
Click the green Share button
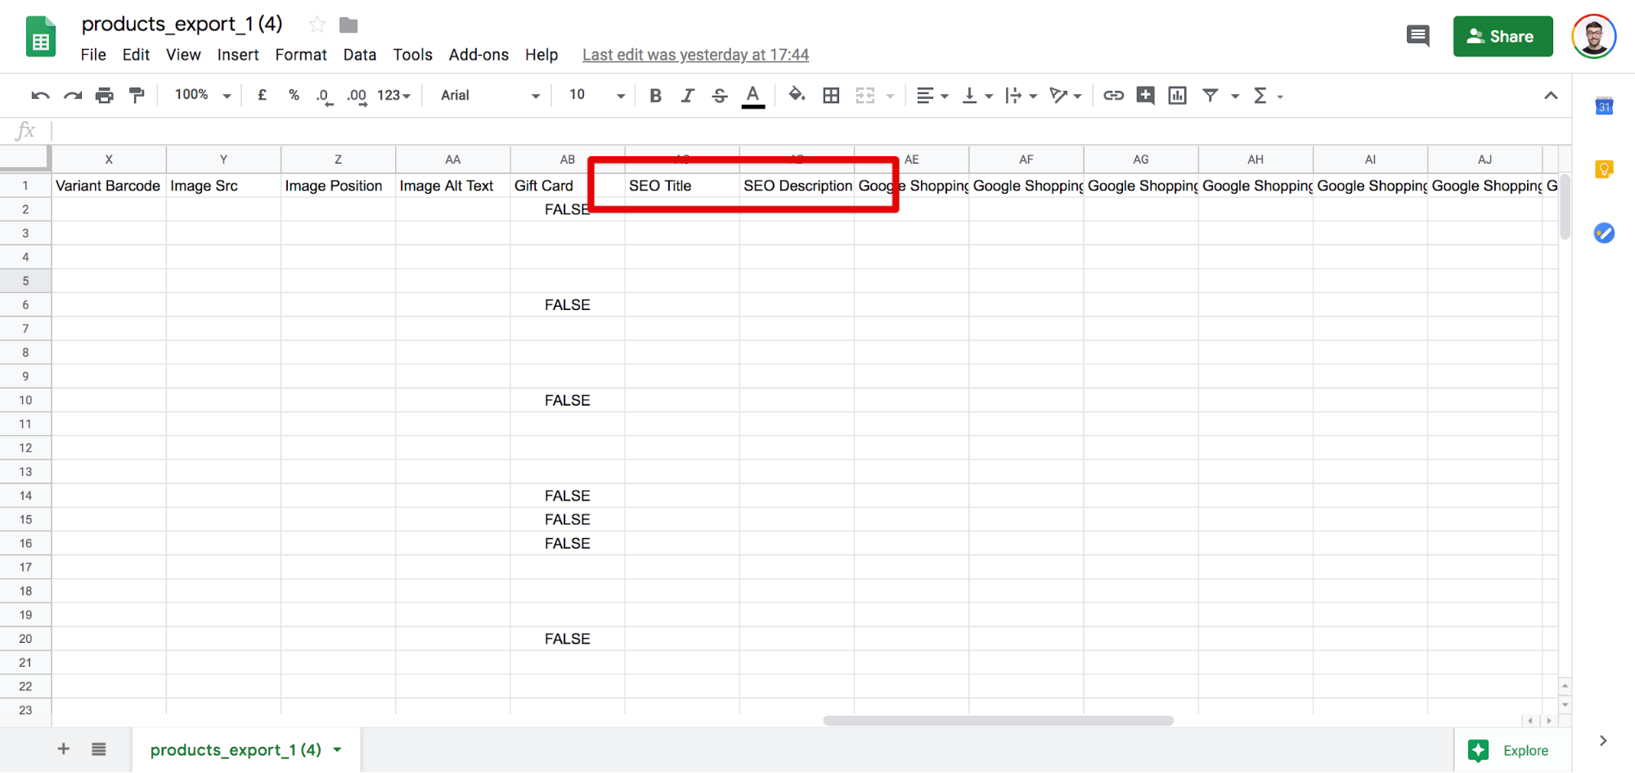[x=1502, y=36]
